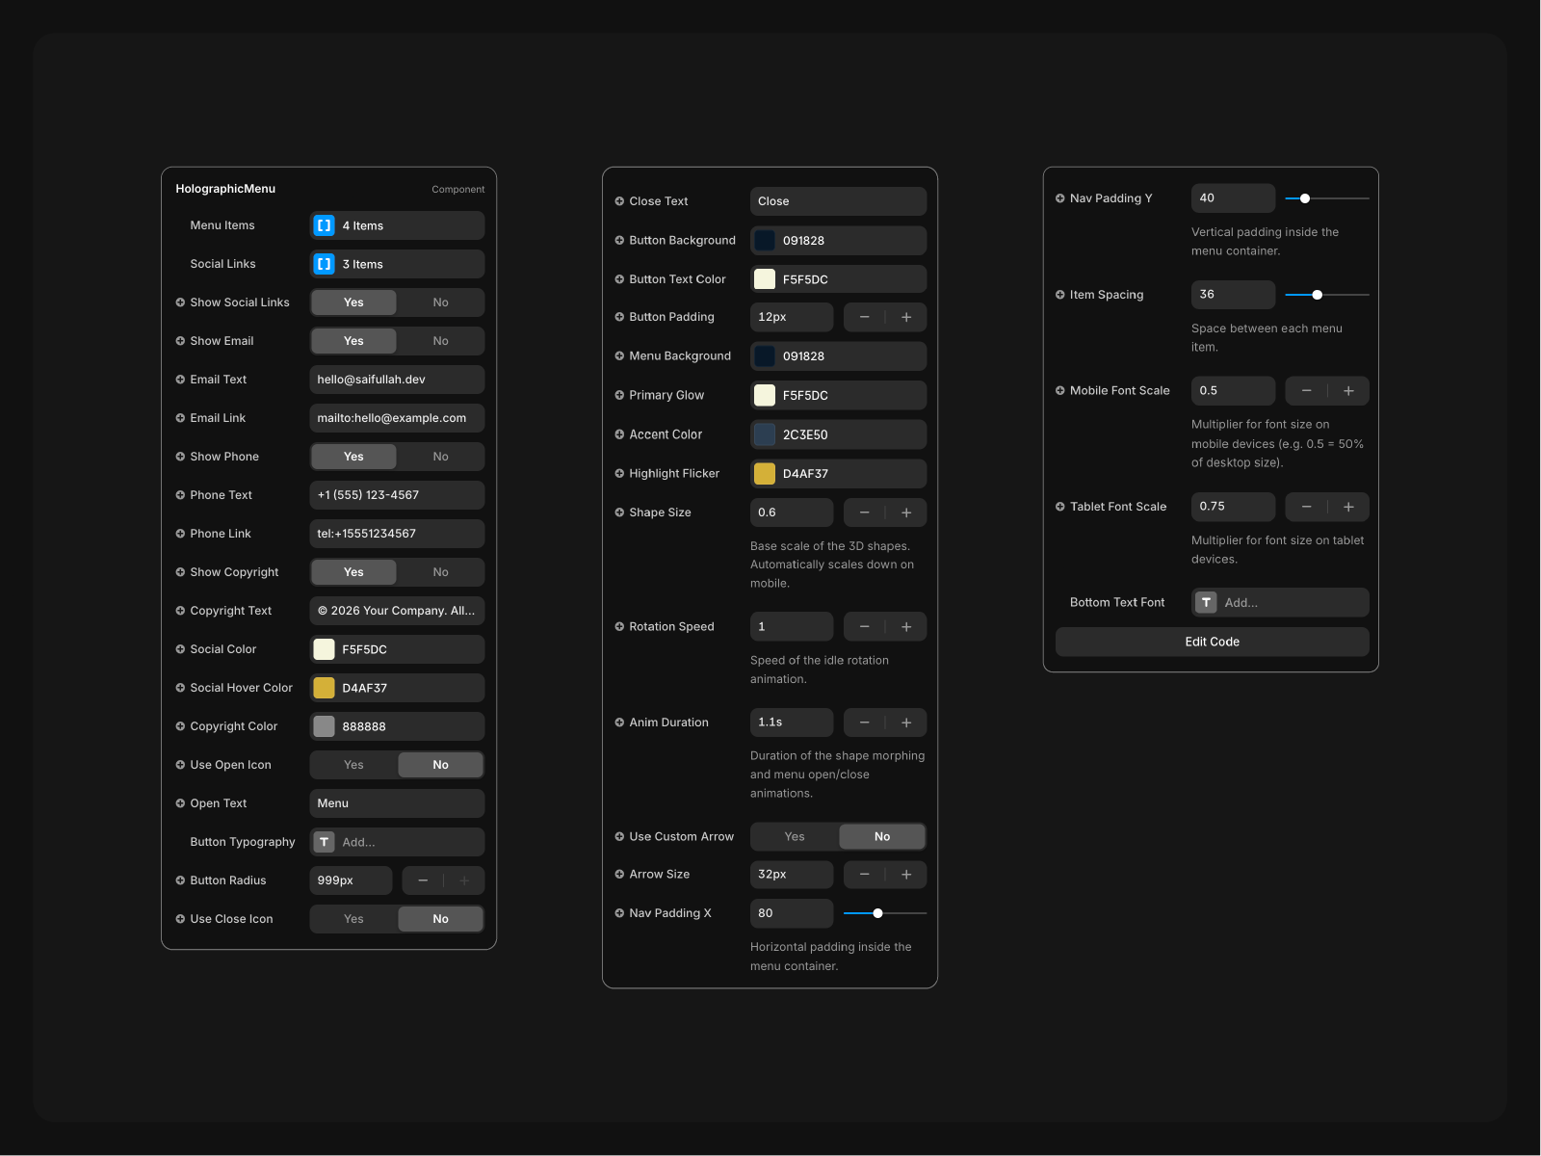Click the Button Typography font icon
The image size is (1541, 1156).
[x=325, y=842]
